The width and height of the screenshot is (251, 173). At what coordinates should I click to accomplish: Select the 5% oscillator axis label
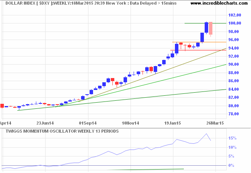coord(231,156)
